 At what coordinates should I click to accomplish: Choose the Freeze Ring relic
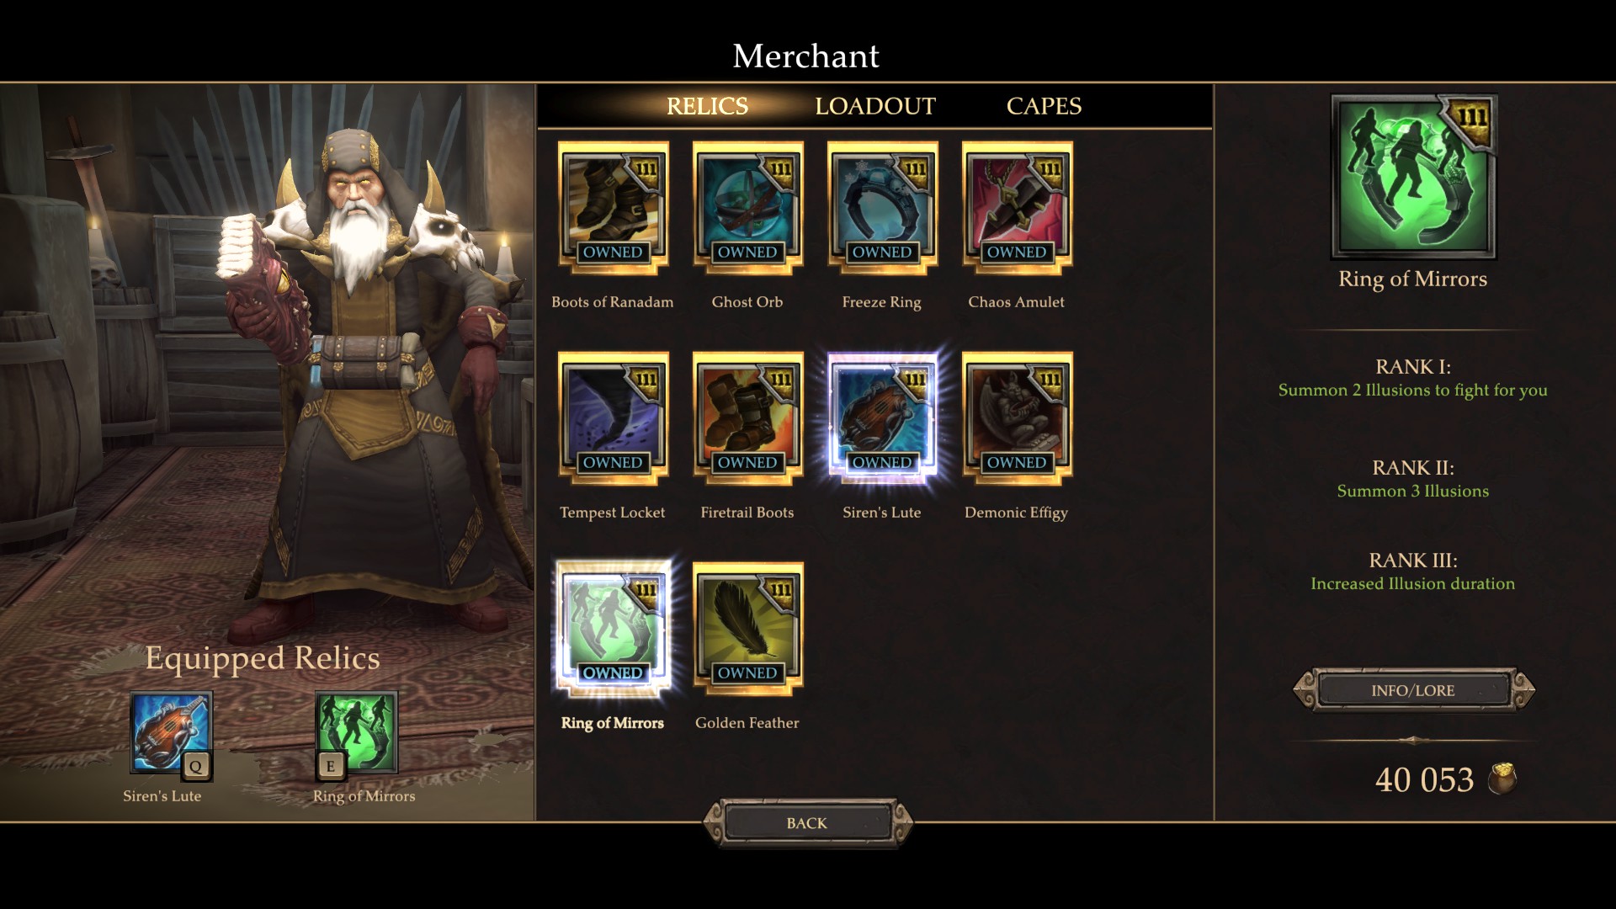[882, 208]
